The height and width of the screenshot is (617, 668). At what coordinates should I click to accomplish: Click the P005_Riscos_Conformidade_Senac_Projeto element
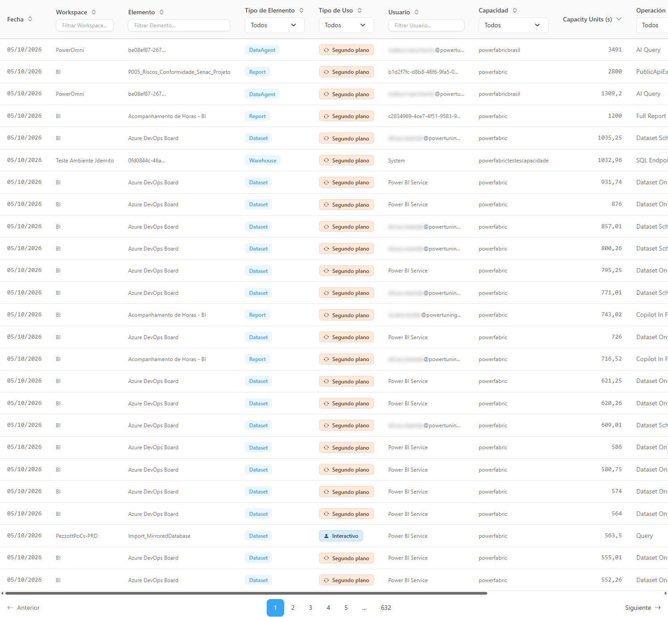[x=179, y=72]
